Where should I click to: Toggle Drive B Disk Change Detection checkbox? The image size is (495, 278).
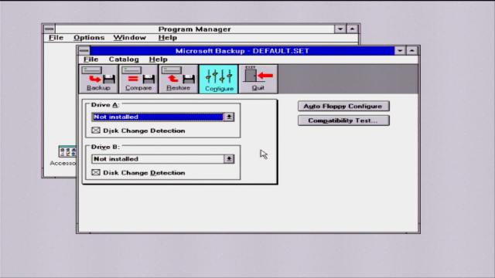click(96, 172)
